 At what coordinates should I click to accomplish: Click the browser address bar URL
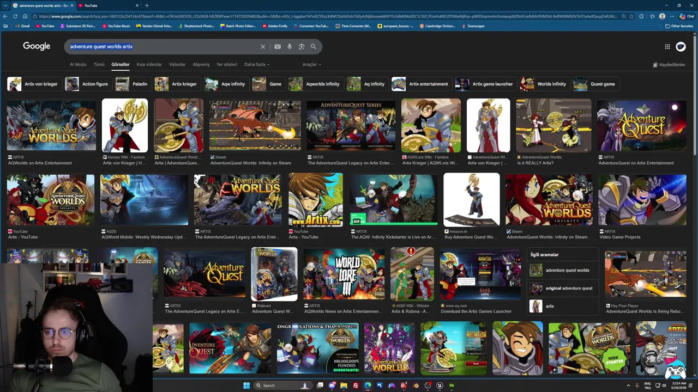coord(327,16)
